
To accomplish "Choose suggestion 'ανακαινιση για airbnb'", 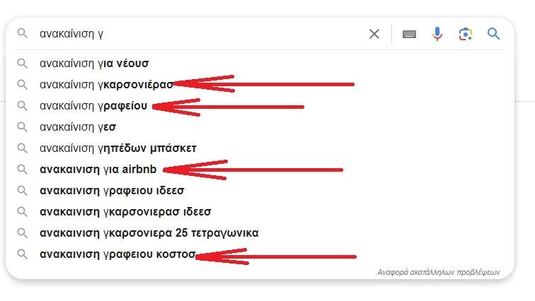I will click(98, 170).
